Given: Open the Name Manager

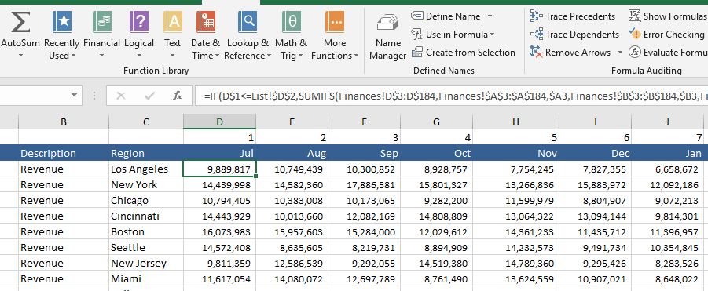Looking at the screenshot, I should pos(388,37).
